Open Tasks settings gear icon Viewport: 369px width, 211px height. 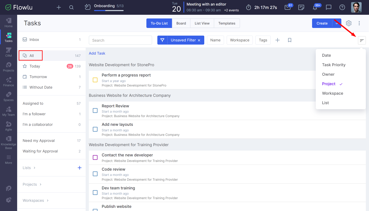349,23
